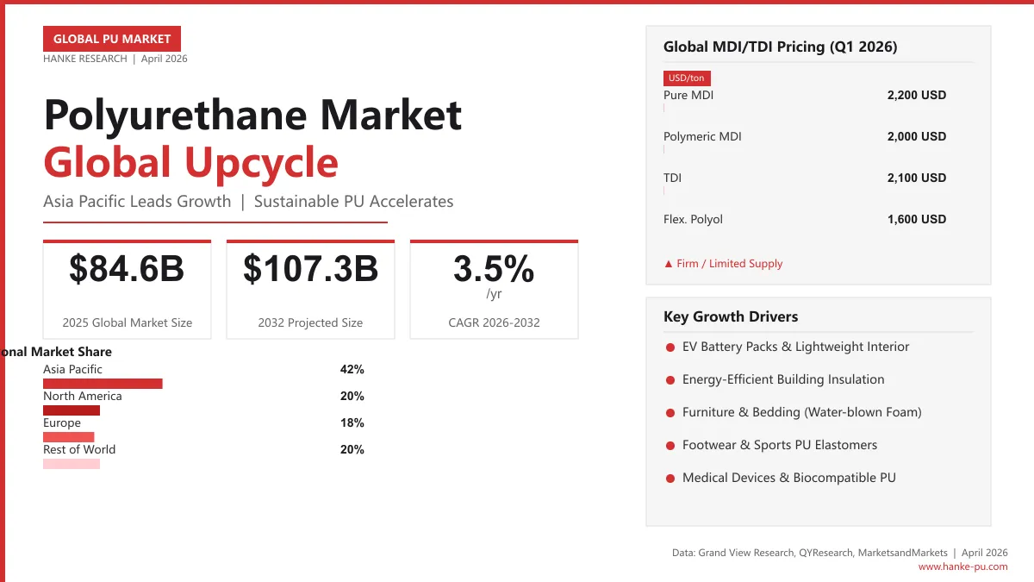1034x582 pixels.
Task: Click the 2,200 USD price
Action: click(917, 95)
